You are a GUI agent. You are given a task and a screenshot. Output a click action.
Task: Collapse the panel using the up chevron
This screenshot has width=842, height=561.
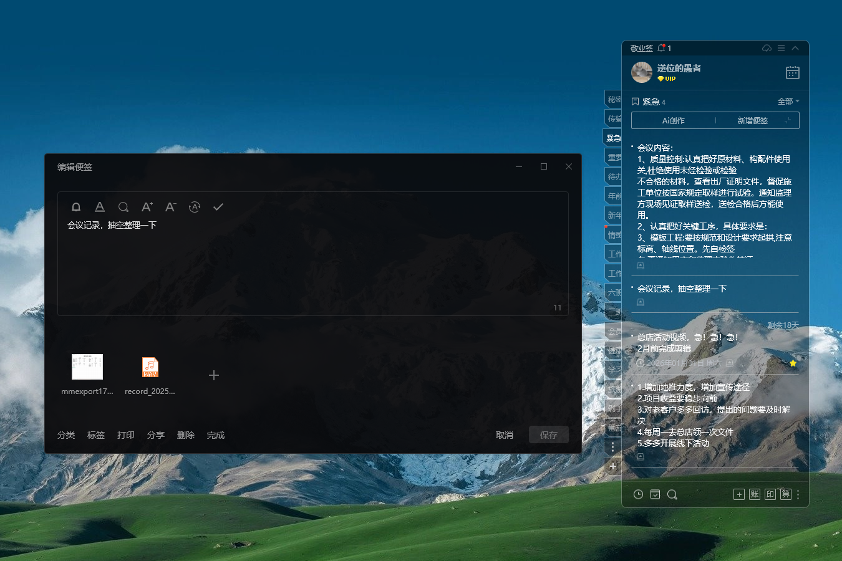coord(795,48)
